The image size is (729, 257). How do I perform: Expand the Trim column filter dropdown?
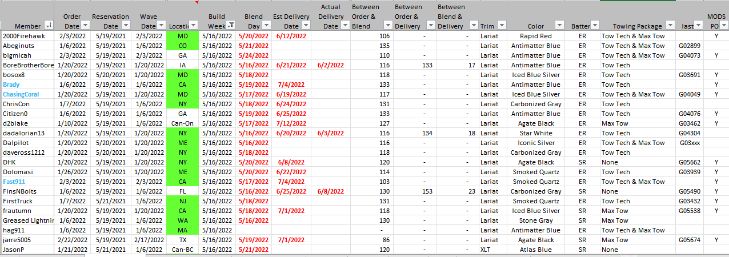tap(502, 25)
